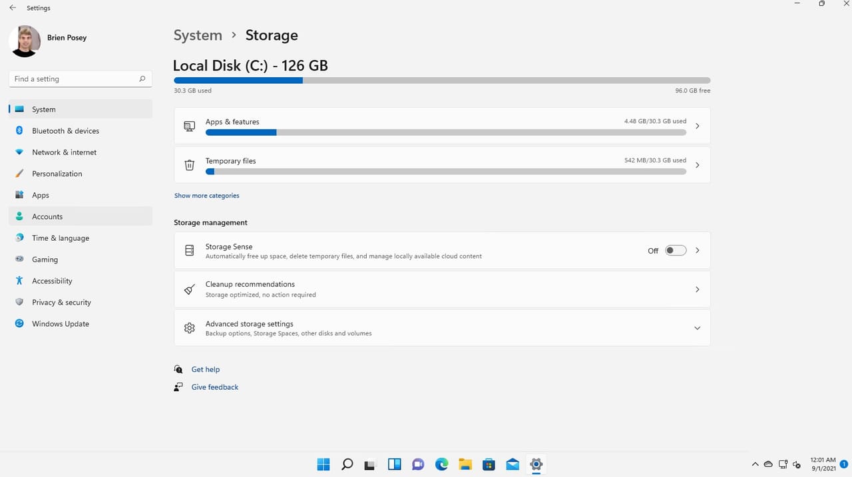Open Personalization settings
Image resolution: width=852 pixels, height=477 pixels.
click(x=57, y=173)
